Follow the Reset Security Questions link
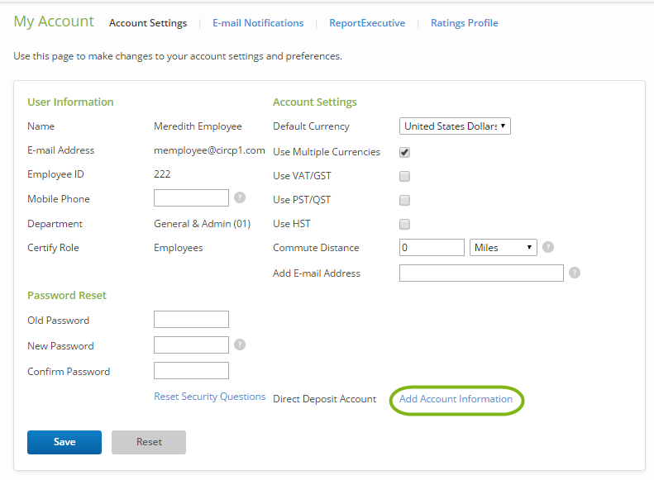 pyautogui.click(x=210, y=397)
